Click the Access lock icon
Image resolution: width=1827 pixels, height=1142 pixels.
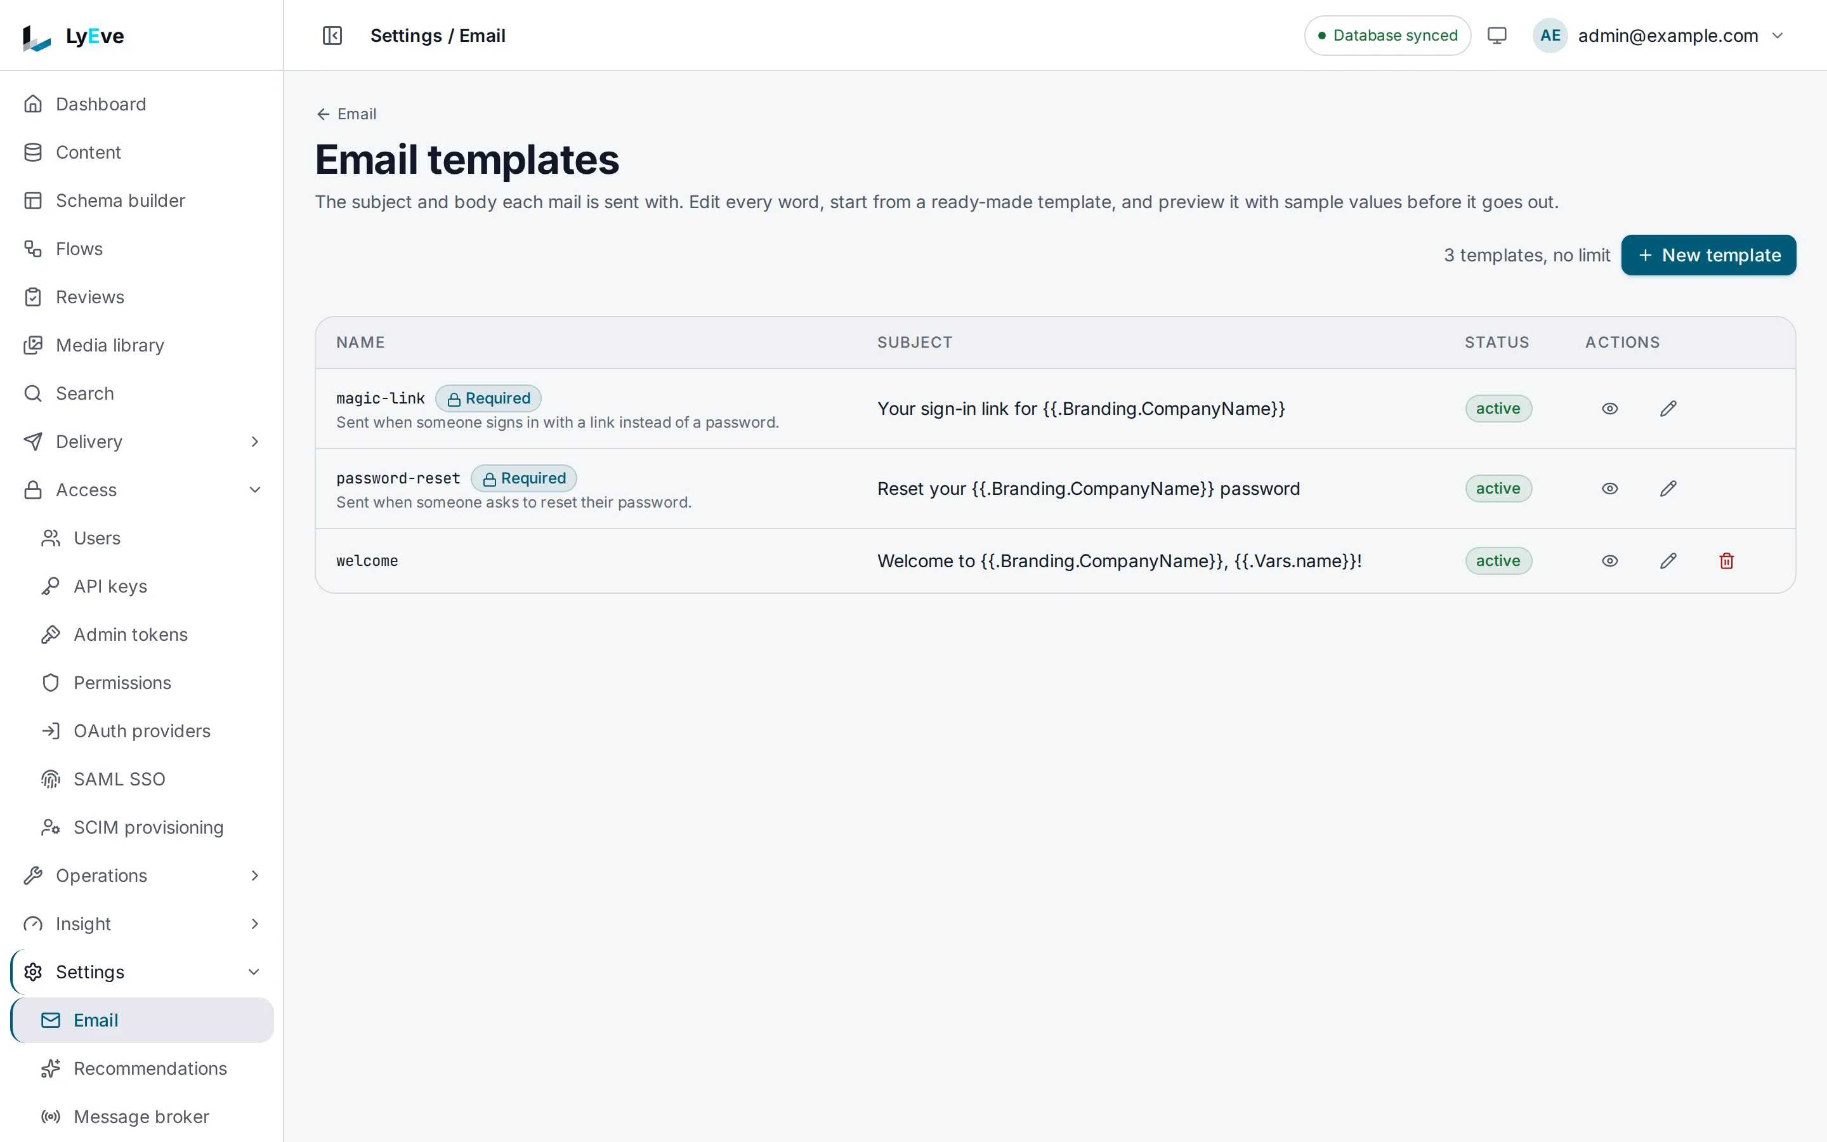coord(33,490)
